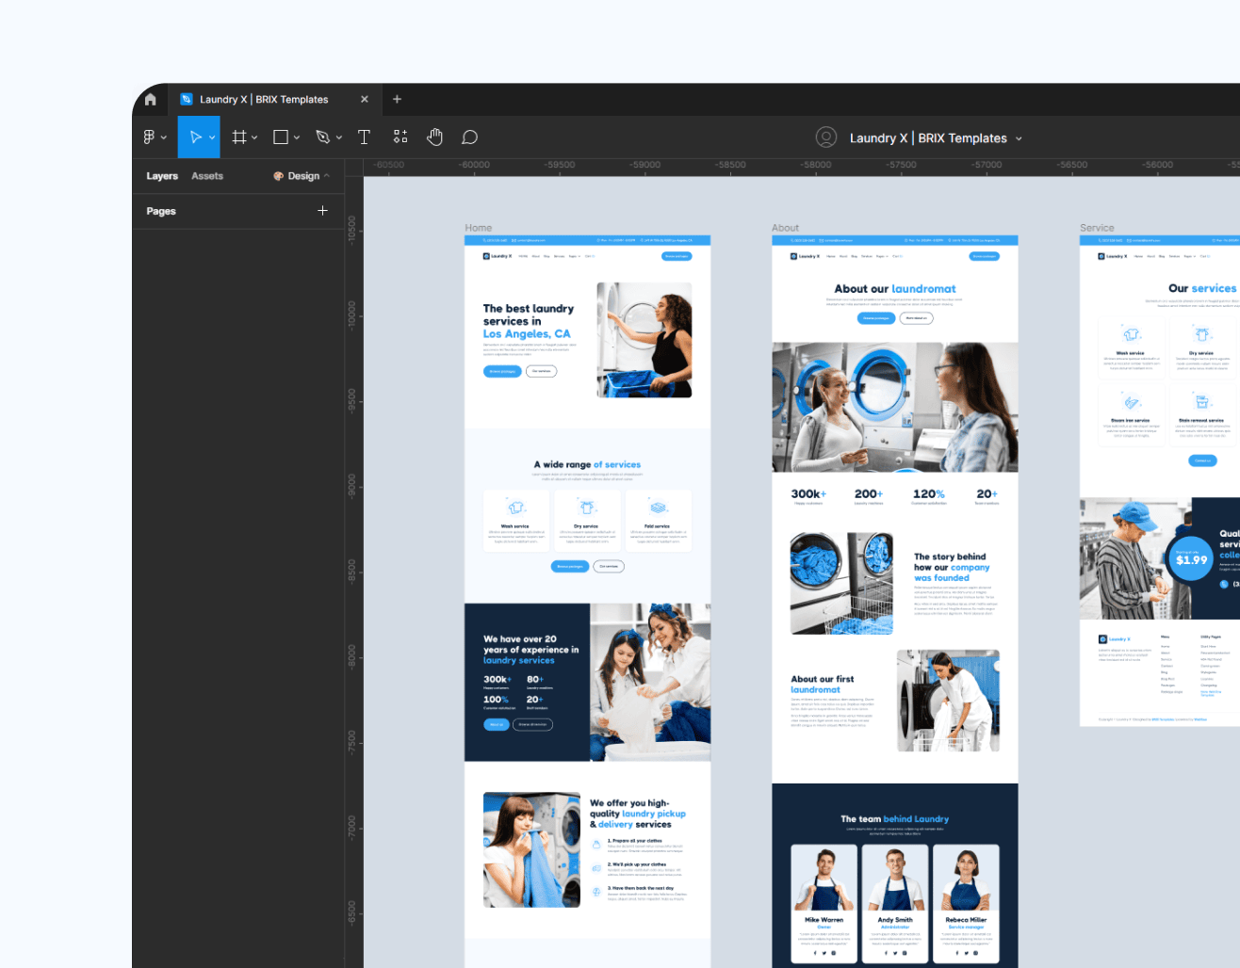Image resolution: width=1240 pixels, height=968 pixels.
Task: Open the Frame tool dropdown
Action: point(253,137)
